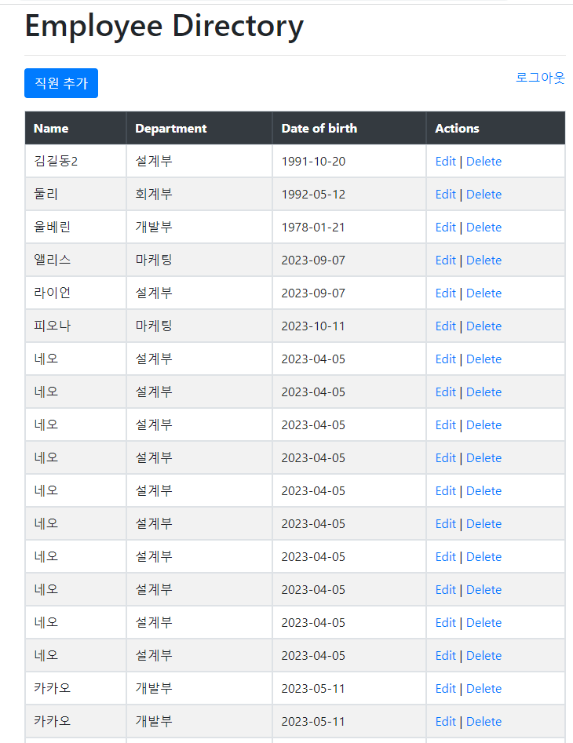This screenshot has height=743, width=573.
Task: Select the birth date 1978-01-21
Action: [349, 227]
